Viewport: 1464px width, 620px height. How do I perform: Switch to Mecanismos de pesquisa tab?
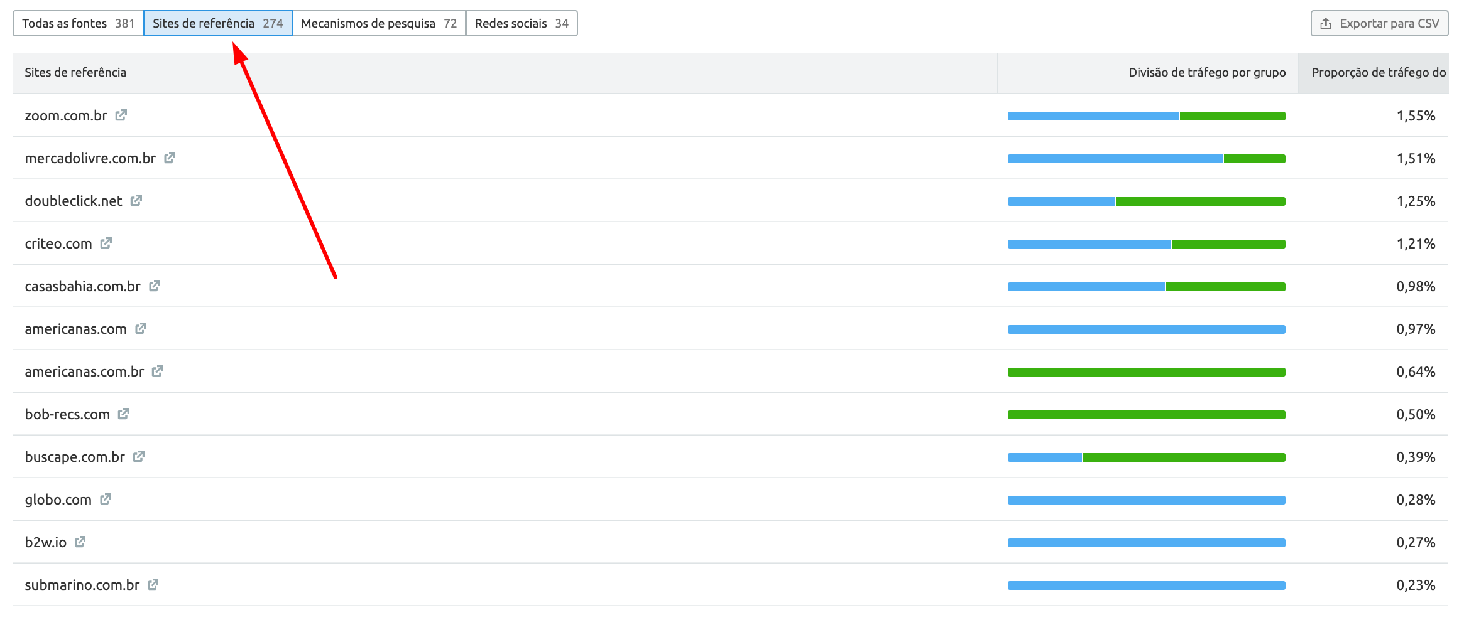click(379, 23)
